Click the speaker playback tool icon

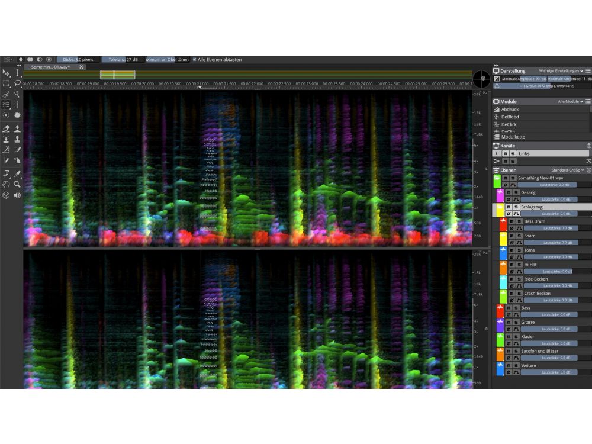[x=17, y=195]
